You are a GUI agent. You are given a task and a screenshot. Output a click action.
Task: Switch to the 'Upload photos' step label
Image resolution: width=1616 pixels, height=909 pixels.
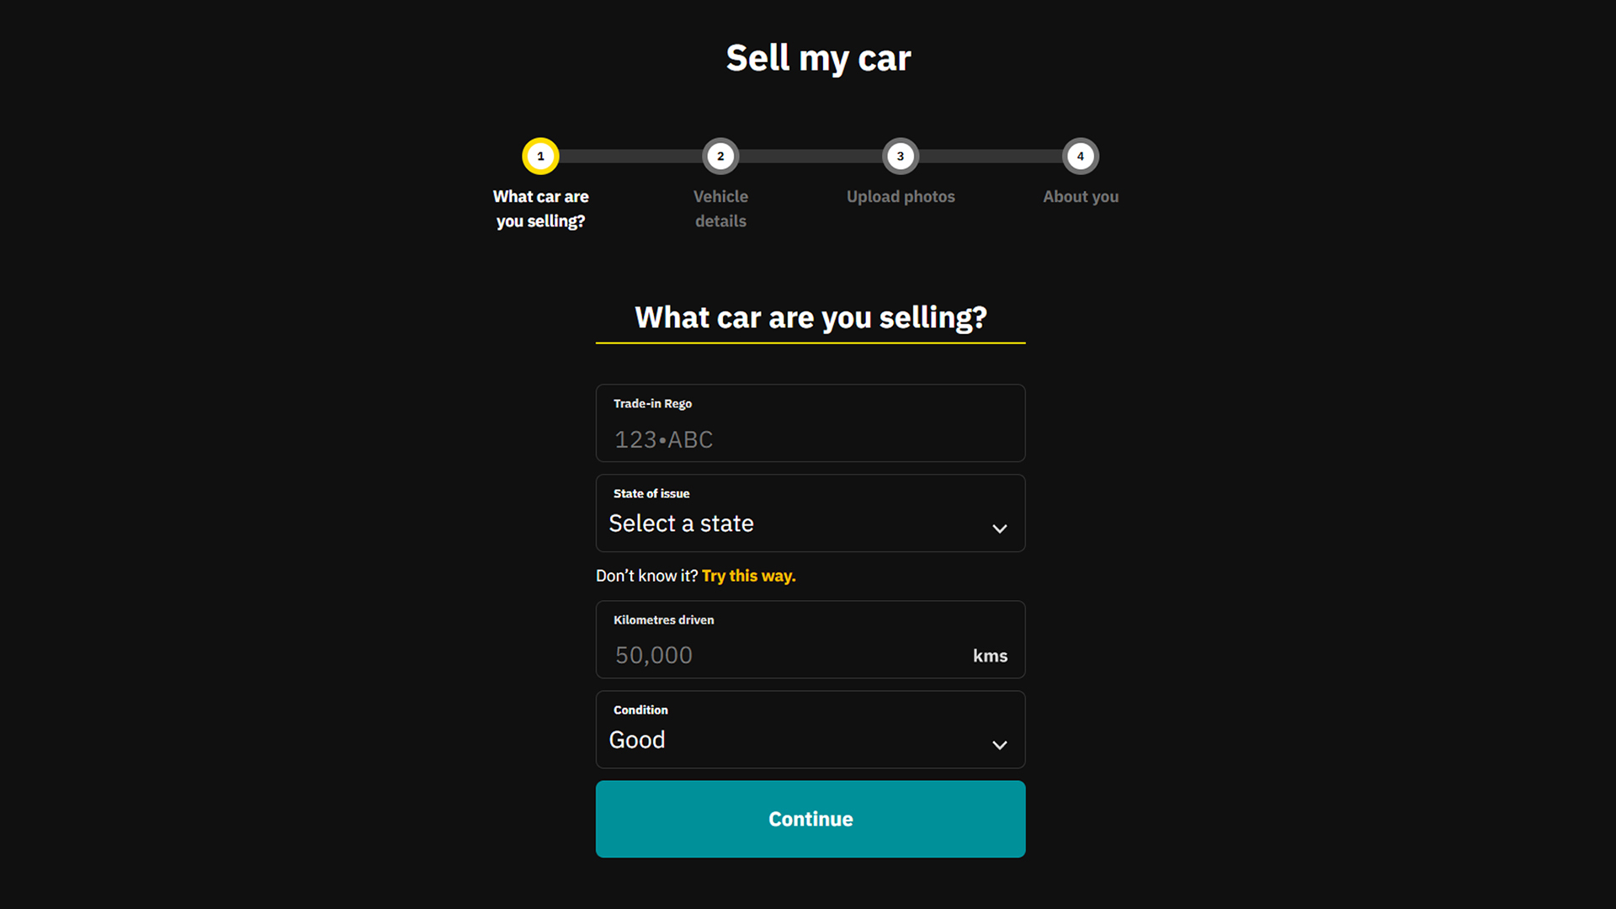click(901, 196)
